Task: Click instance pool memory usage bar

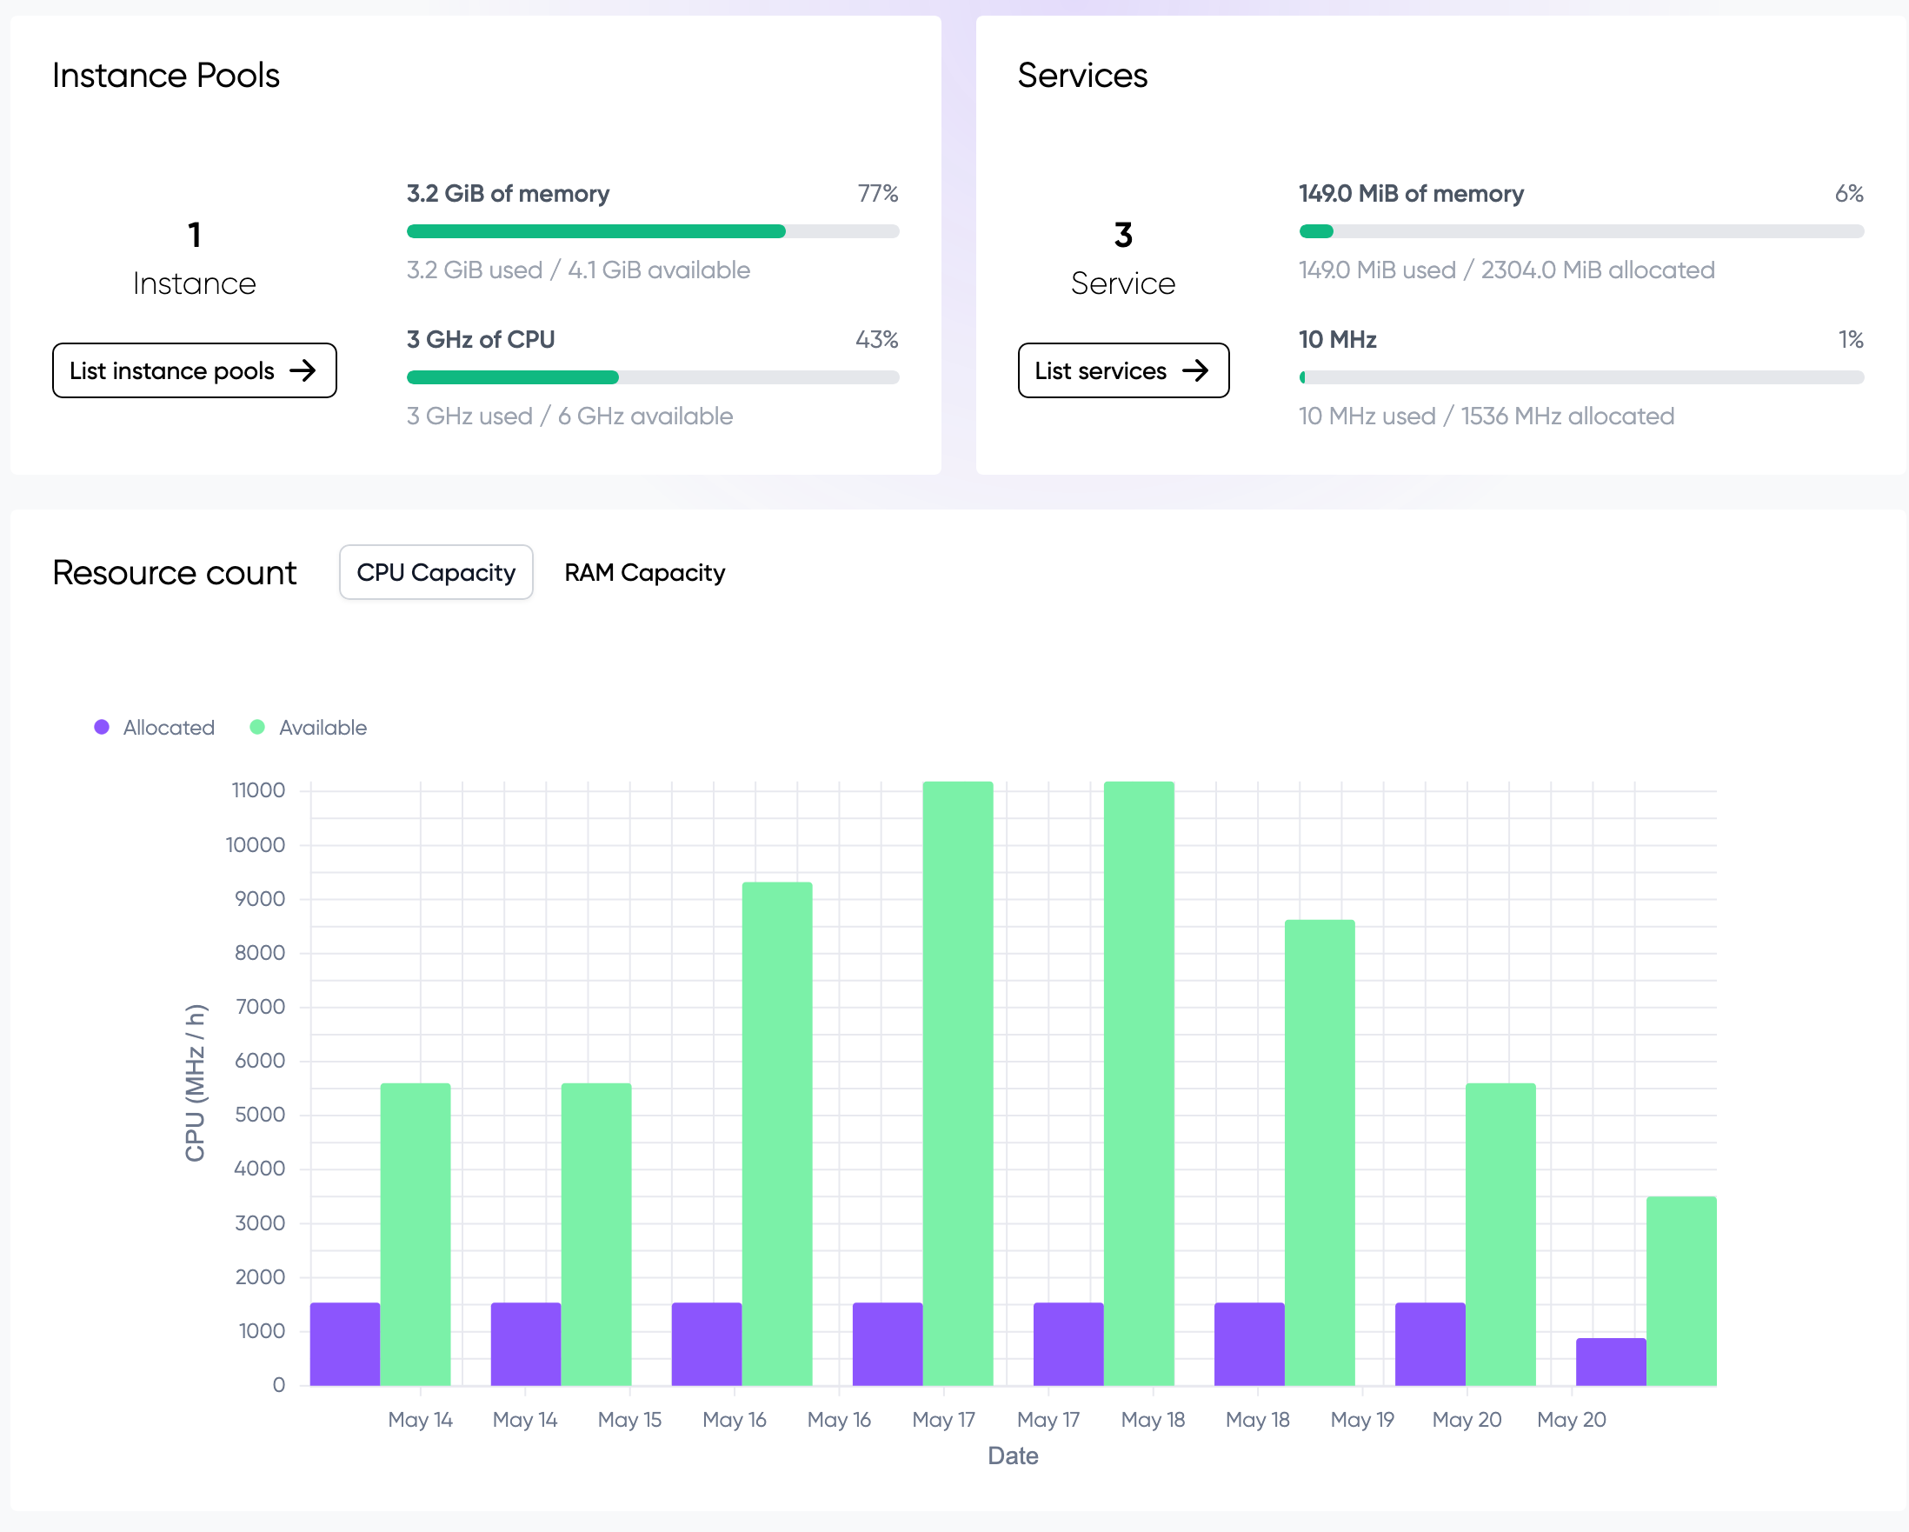Action: point(653,231)
